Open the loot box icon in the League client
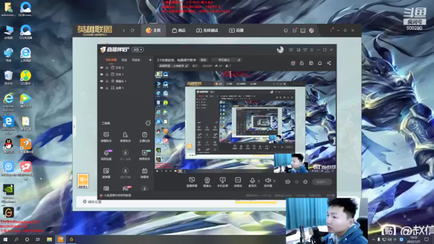The image size is (434, 244). [294, 30]
